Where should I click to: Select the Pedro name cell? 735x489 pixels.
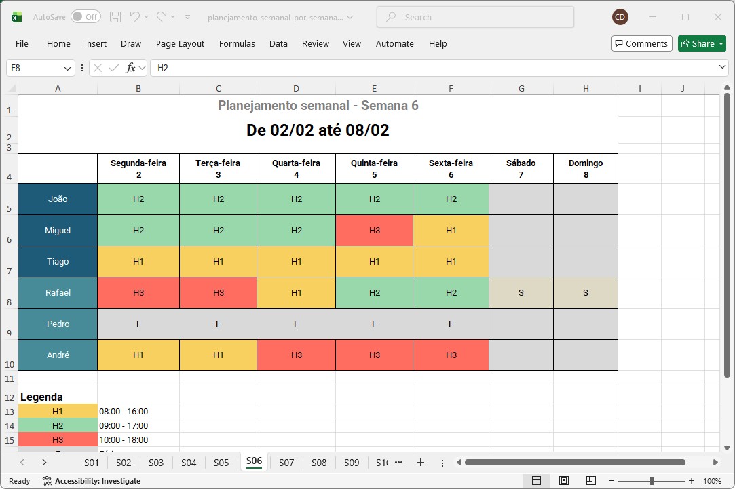[x=58, y=324]
